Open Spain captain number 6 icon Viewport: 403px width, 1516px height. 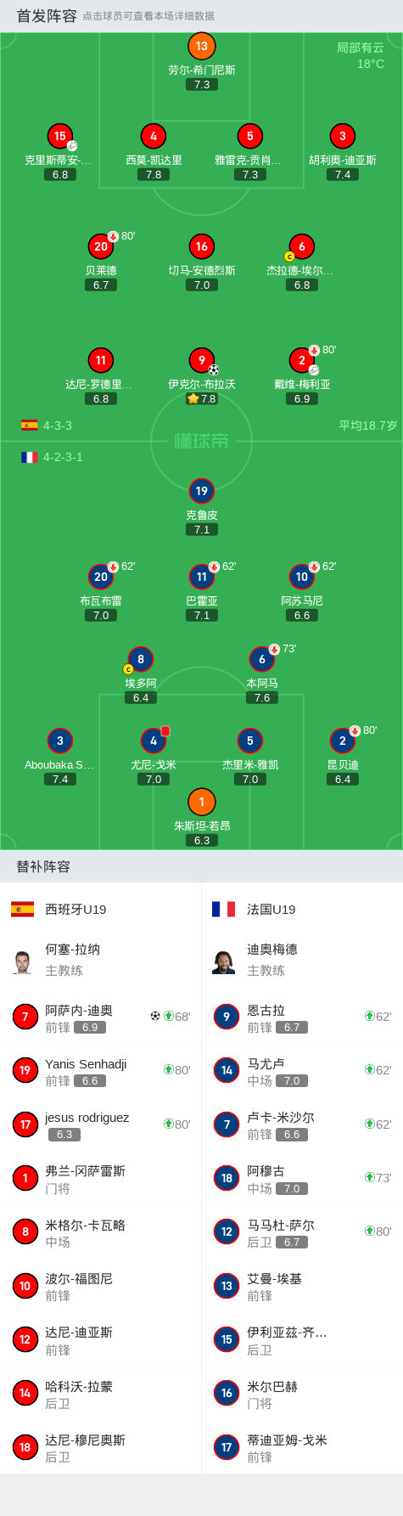click(x=302, y=246)
